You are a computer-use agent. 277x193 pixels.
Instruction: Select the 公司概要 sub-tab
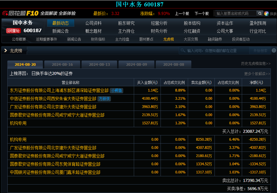19,39
